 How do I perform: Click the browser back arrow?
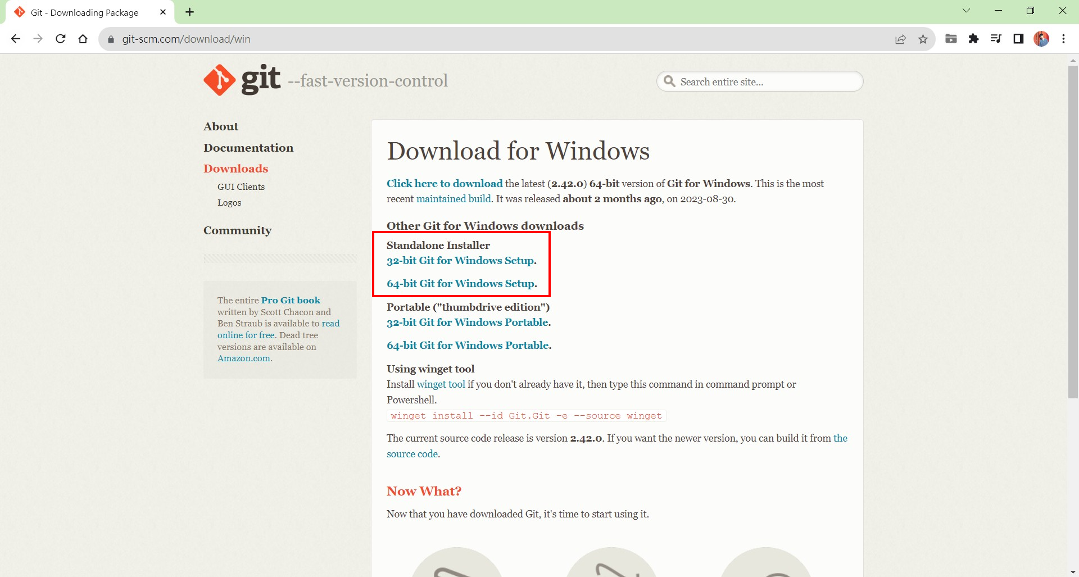(x=16, y=39)
